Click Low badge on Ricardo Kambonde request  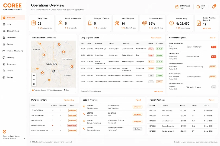(x=214, y=87)
